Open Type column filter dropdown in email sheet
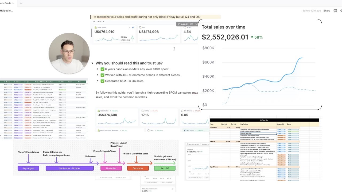The image size is (342, 192). (x=31, y=82)
